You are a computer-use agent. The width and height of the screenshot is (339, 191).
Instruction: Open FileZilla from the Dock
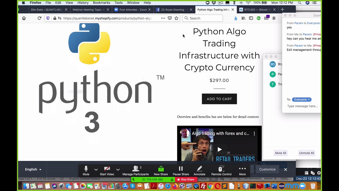[x=203, y=186]
